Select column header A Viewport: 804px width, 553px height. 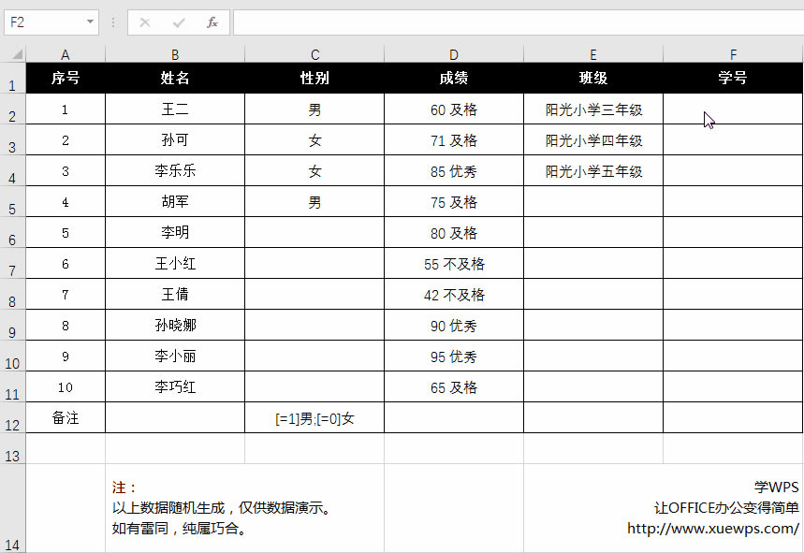[65, 53]
